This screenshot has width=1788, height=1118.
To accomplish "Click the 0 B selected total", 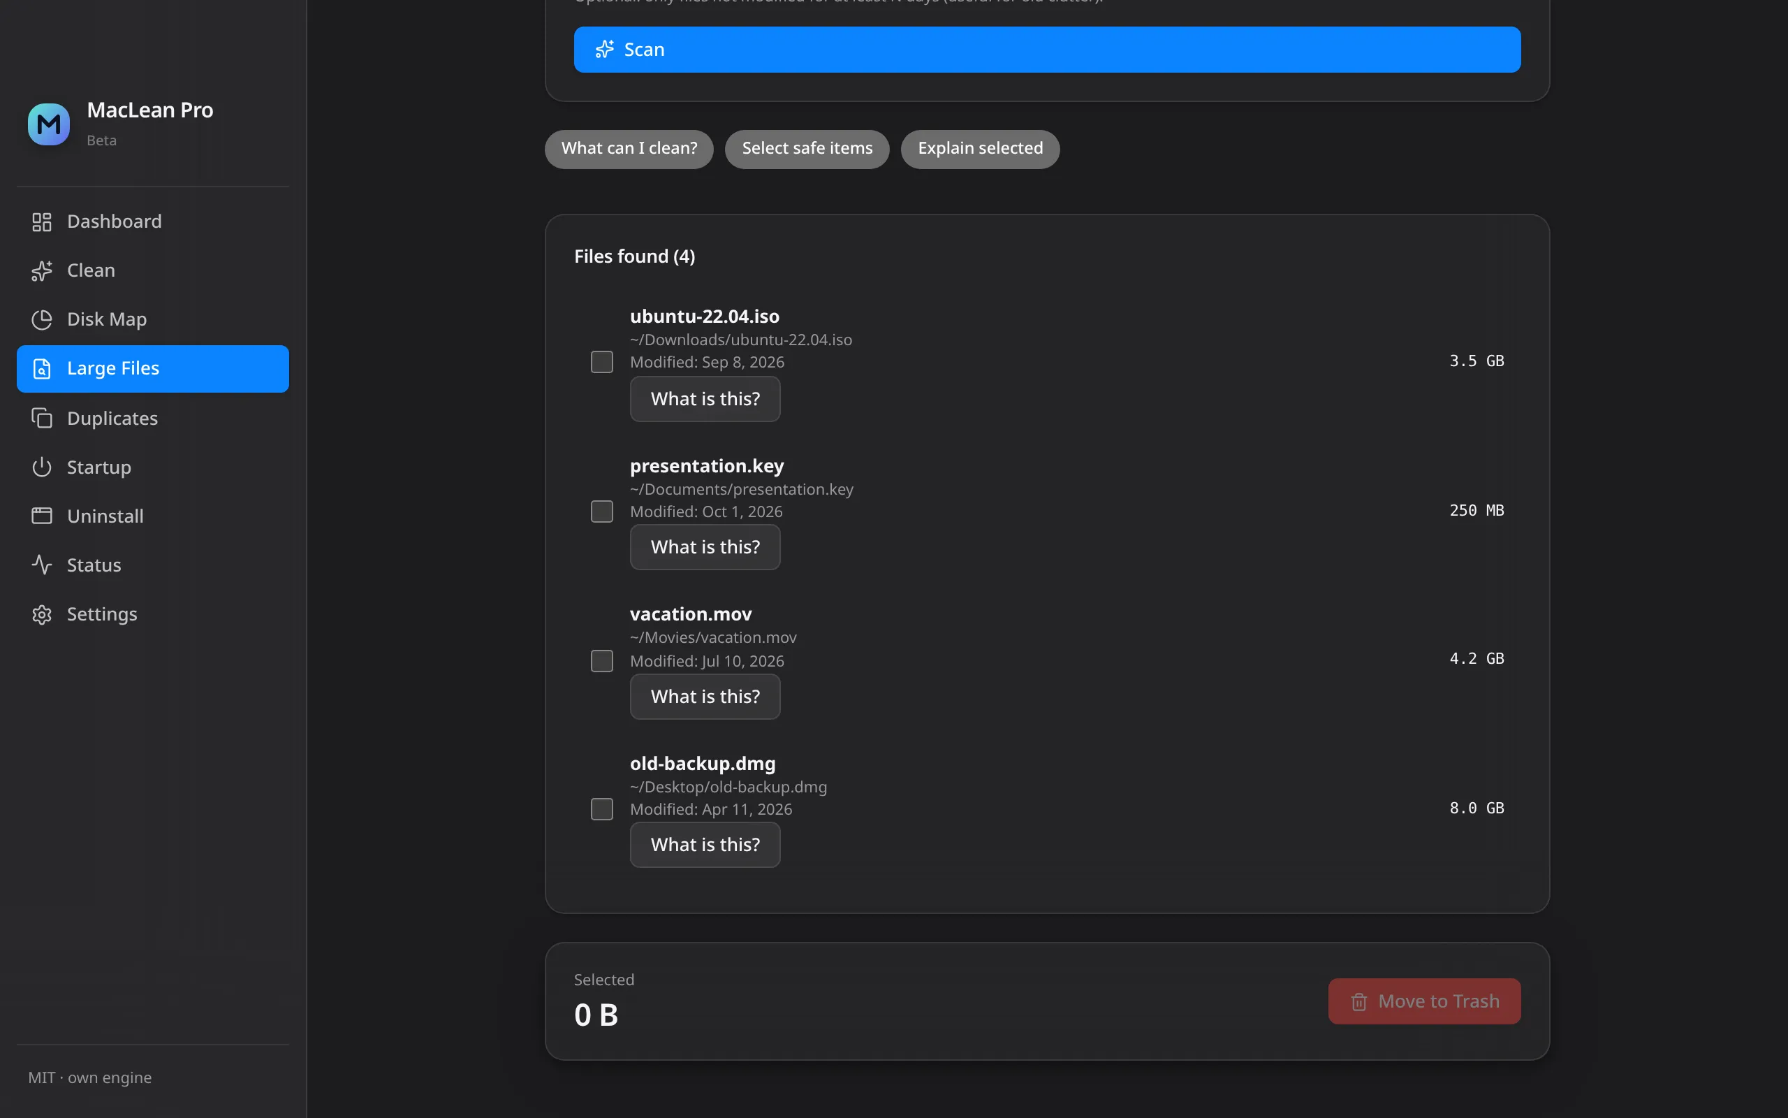I will tap(596, 1015).
